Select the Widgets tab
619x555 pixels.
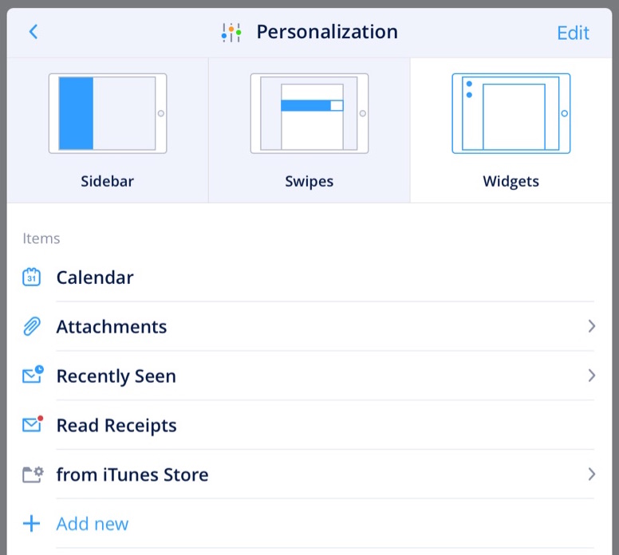coord(511,182)
